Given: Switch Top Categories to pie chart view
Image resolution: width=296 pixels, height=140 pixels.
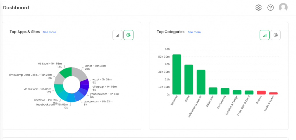Looking at the screenshot, I should click(275, 35).
